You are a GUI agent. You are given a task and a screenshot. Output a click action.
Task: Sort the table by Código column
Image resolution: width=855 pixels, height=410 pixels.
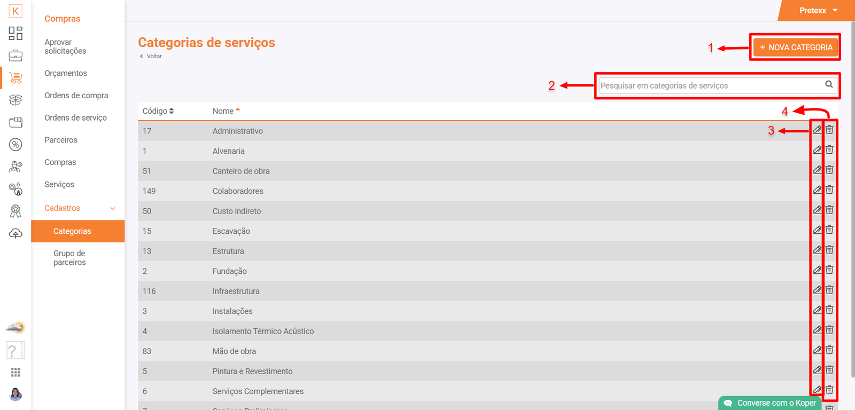pyautogui.click(x=158, y=111)
